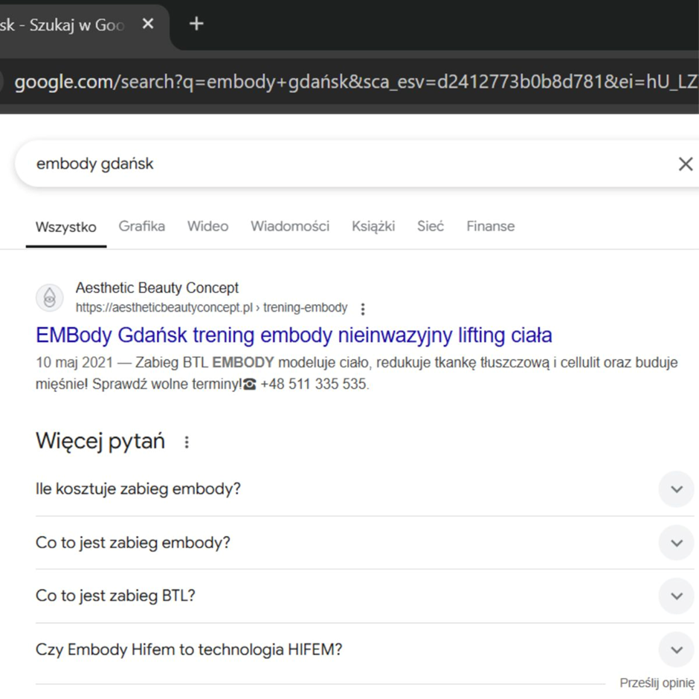Click Co to jest zabieg embody? text
The width and height of the screenshot is (699, 699).
[133, 543]
